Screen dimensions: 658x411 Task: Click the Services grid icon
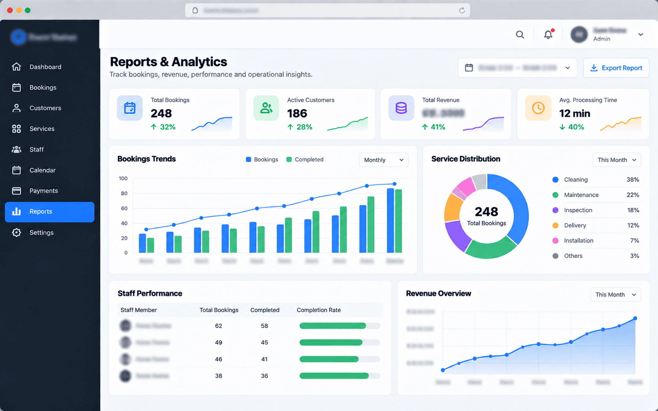(17, 129)
